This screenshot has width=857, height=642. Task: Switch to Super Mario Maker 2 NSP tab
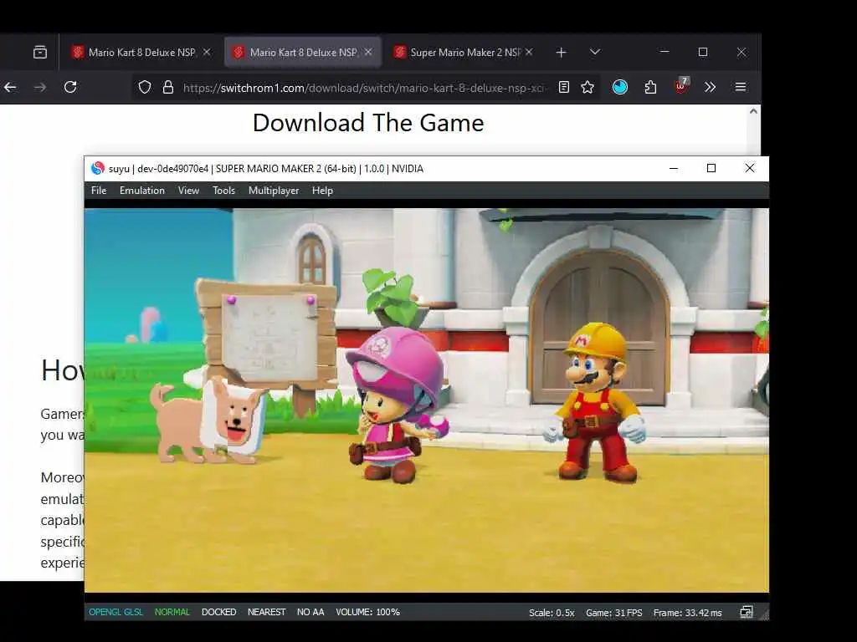click(x=464, y=53)
